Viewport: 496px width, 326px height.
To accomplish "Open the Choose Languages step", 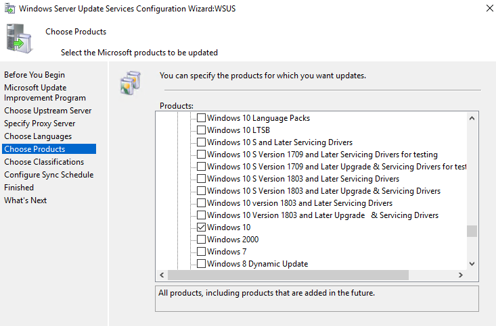I will click(38, 136).
